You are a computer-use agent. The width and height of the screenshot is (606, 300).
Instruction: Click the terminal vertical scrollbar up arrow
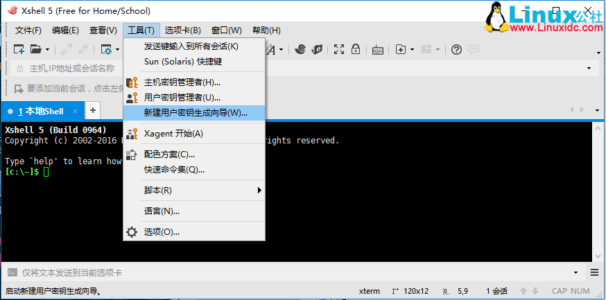[598, 127]
